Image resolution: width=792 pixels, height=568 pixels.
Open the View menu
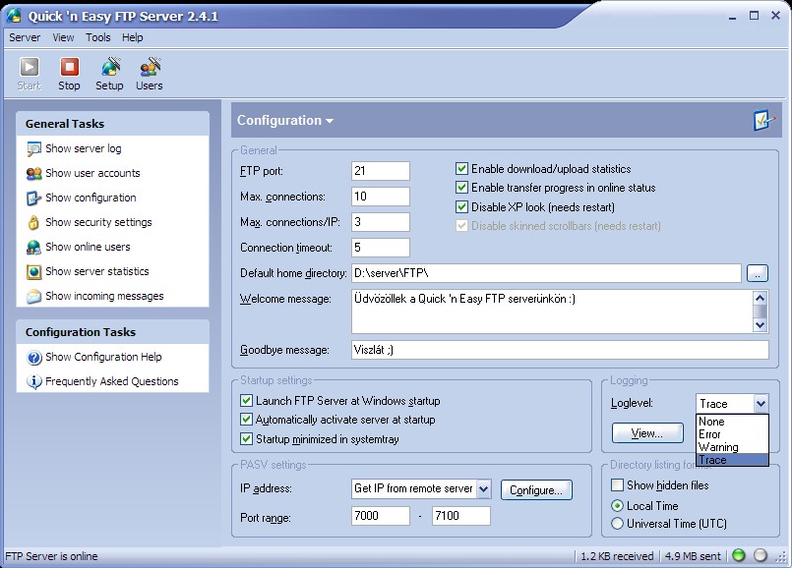[63, 37]
